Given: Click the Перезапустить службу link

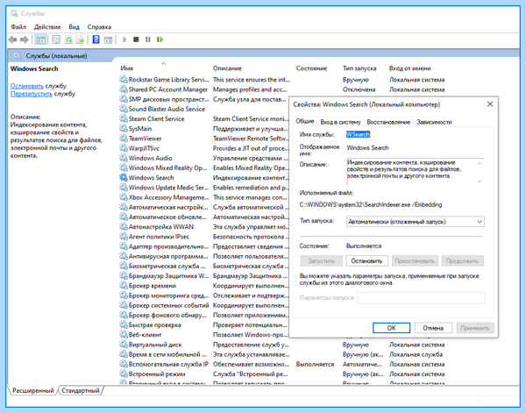Looking at the screenshot, I should click(x=32, y=94).
